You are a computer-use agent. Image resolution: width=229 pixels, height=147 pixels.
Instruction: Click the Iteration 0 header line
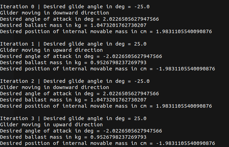tap(75, 7)
